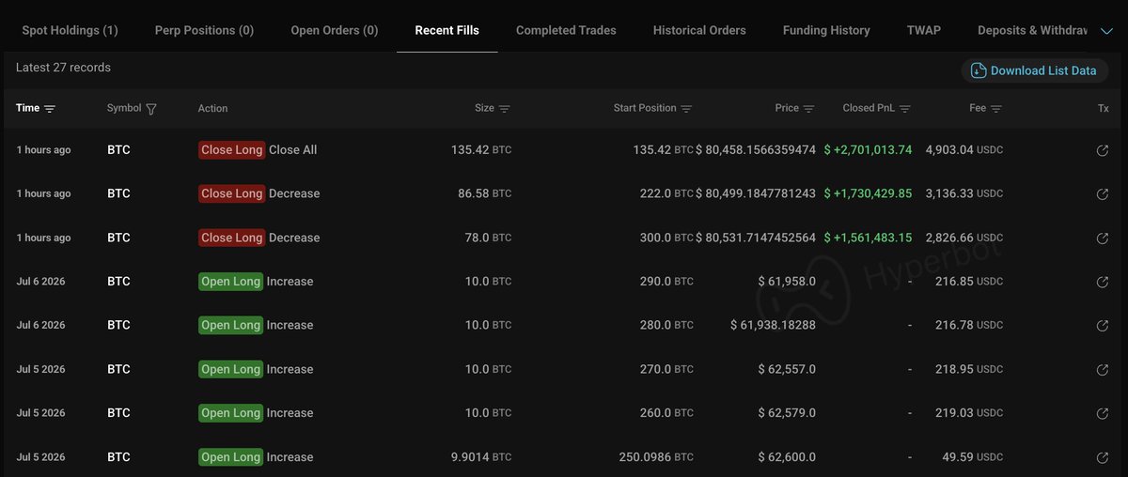Expand more tabs chevron
The image size is (1128, 477).
click(x=1106, y=31)
